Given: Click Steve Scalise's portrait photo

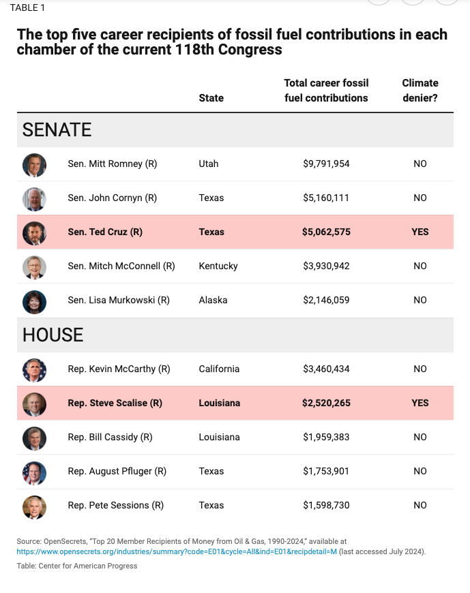Looking at the screenshot, I should (x=34, y=404).
